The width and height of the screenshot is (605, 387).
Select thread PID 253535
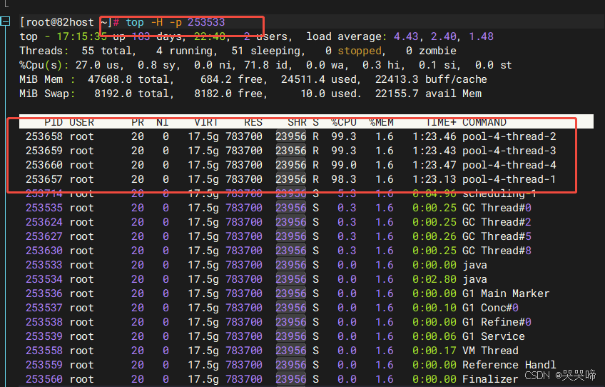pyautogui.click(x=44, y=208)
